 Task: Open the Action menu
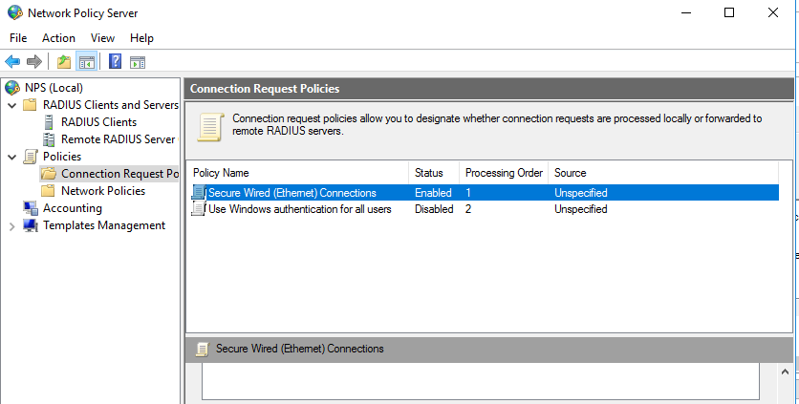58,38
